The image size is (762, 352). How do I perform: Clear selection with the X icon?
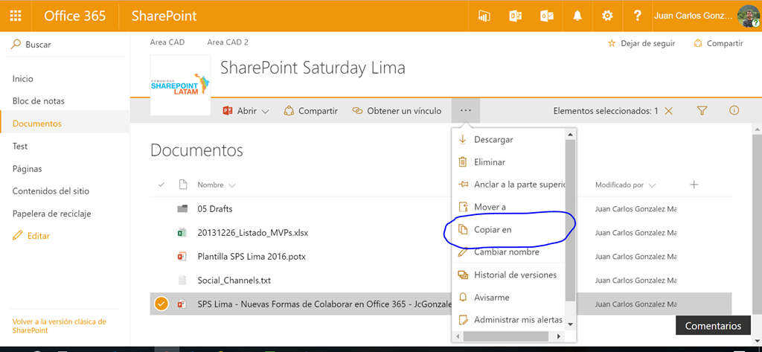pos(669,111)
